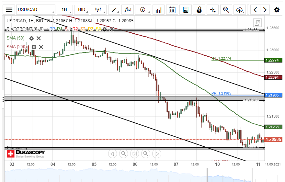Select the SMA (200) legend label
285x182 pixels.
point(17,47)
